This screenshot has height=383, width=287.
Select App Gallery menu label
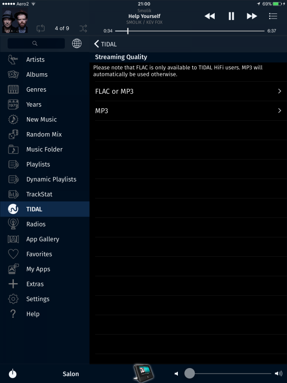[x=43, y=239]
